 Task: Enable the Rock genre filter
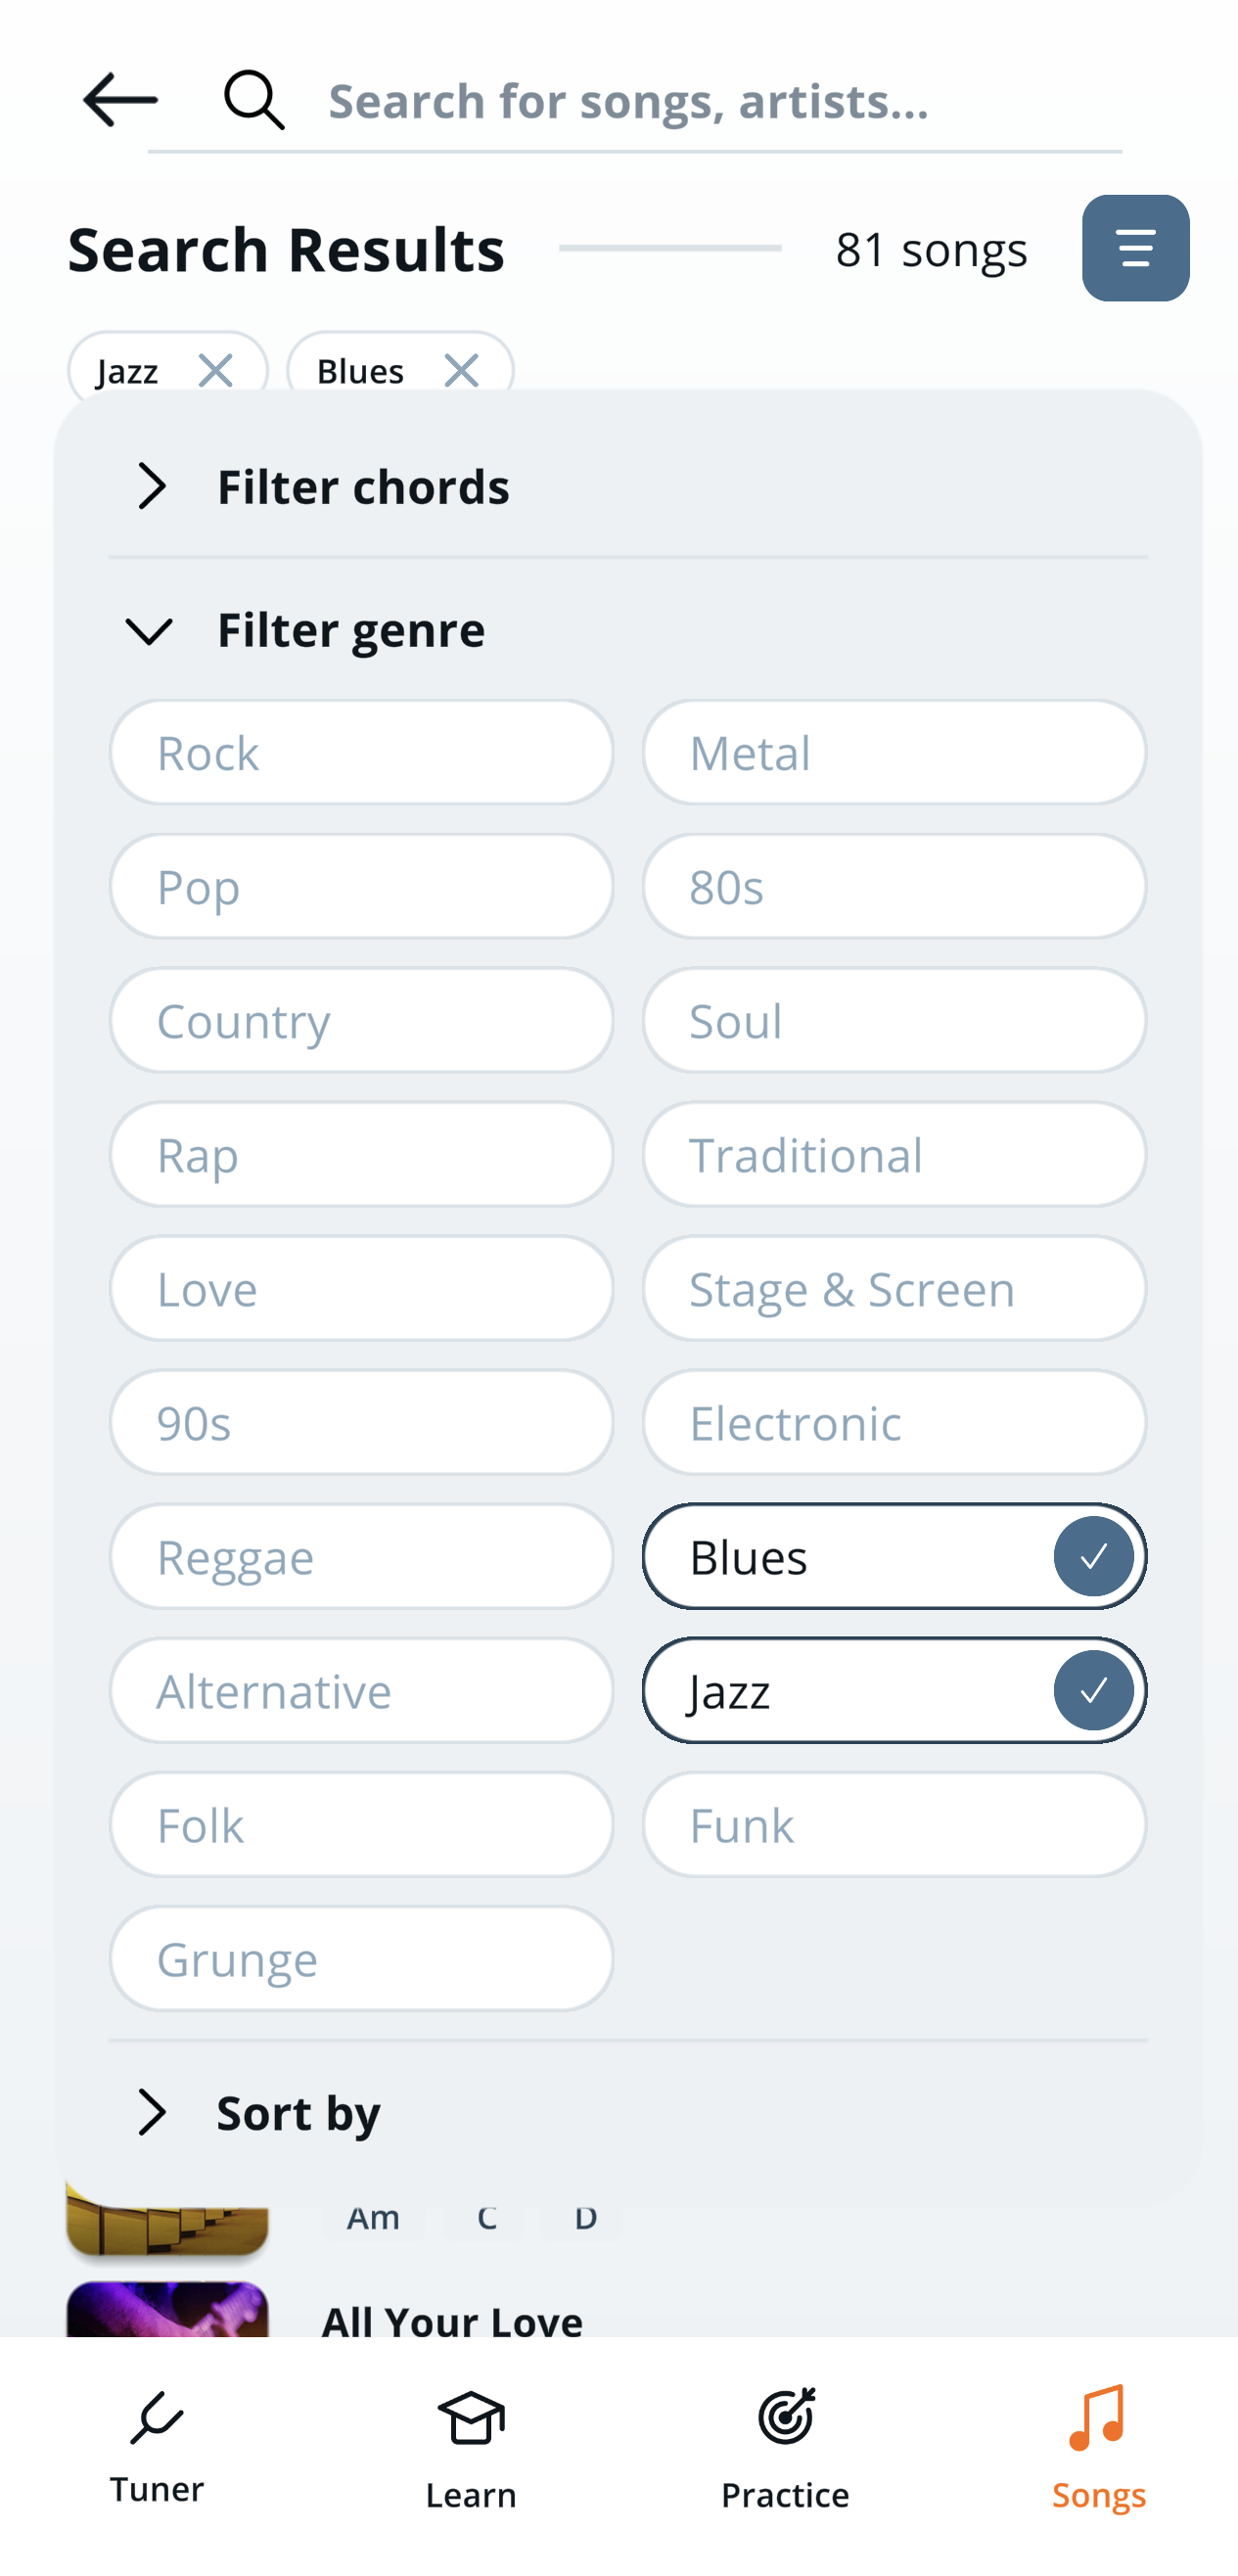(361, 752)
